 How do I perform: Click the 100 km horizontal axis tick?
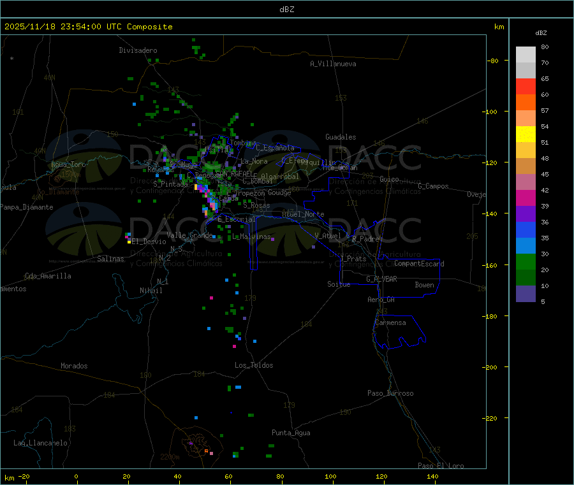330,476
